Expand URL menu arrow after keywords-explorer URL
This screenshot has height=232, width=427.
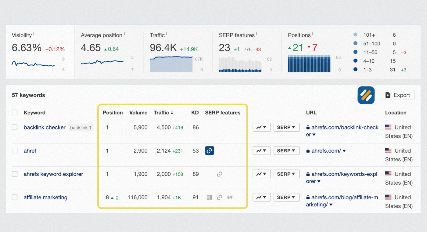tap(319, 182)
